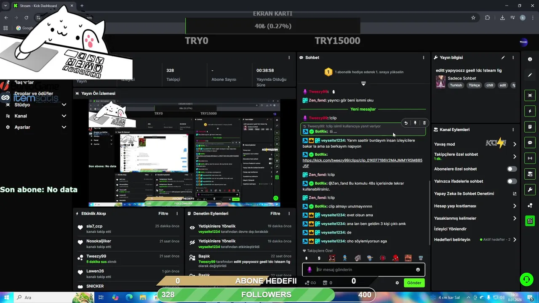Click the Sadece Sohbet category thumbnail
The height and width of the screenshot is (303, 539).
[x=440, y=82]
